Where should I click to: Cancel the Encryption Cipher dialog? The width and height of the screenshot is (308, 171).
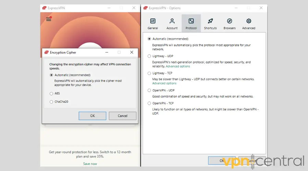pyautogui.click(x=123, y=116)
